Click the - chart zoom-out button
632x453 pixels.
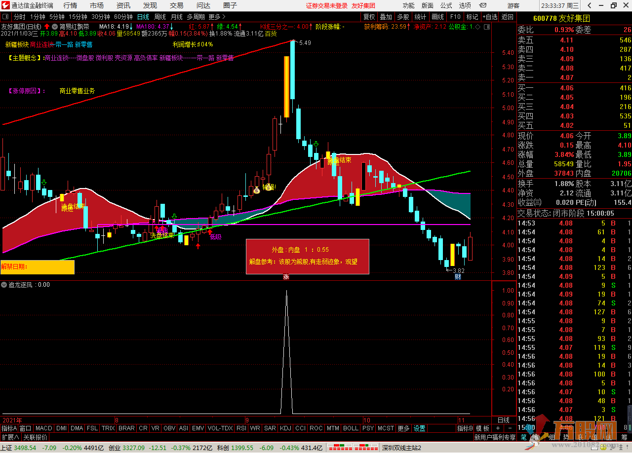[x=510, y=428]
